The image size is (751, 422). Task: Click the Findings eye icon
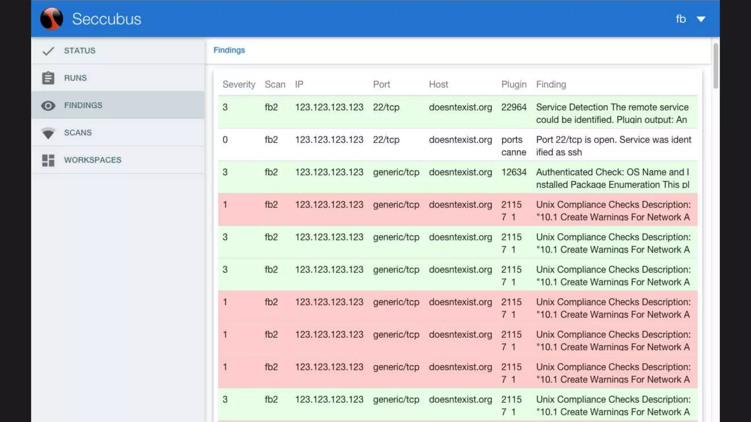48,106
